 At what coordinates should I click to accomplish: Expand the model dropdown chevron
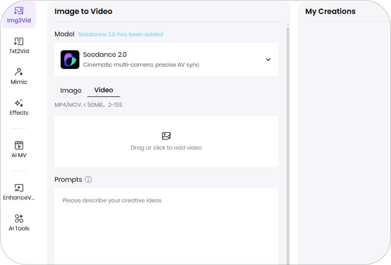coord(268,60)
